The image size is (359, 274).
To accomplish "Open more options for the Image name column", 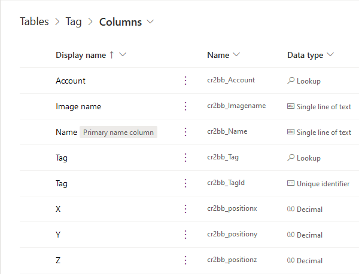I will tap(185, 106).
